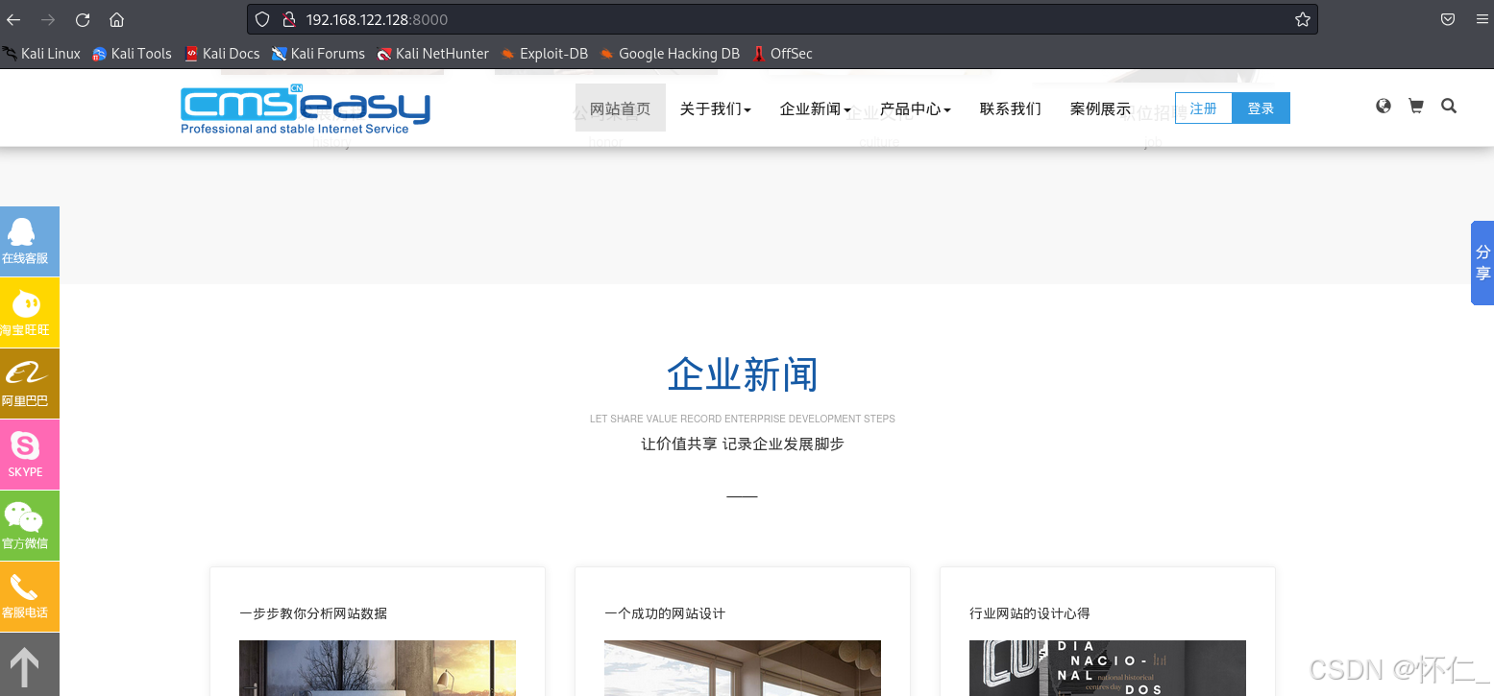Click the 登录 login button

[1261, 108]
